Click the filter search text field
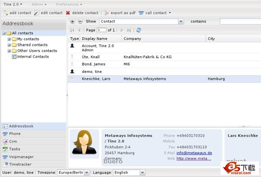 tap(240, 21)
